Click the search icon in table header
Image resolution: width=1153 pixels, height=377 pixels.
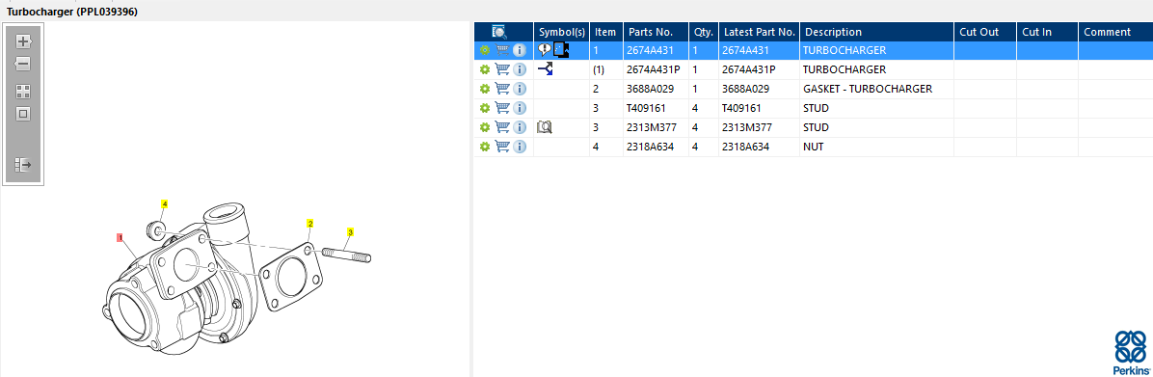click(x=500, y=32)
